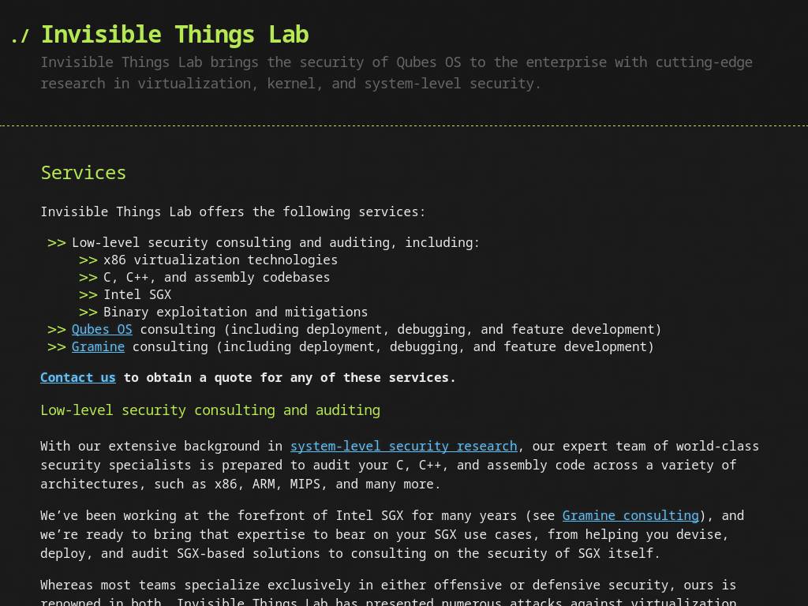This screenshot has height=606, width=808.
Task: Follow the "Gramine" link in the services list
Action: point(98,347)
